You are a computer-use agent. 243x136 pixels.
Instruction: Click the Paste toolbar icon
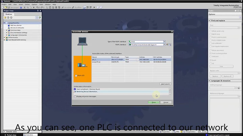click(30, 7)
